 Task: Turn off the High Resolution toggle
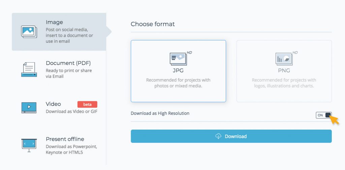click(x=324, y=115)
